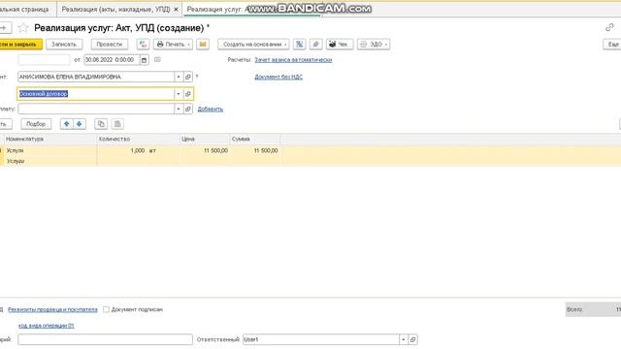This screenshot has width=621, height=349.
Task: Click the Еще button at the toolbar's right end
Action: coord(612,45)
